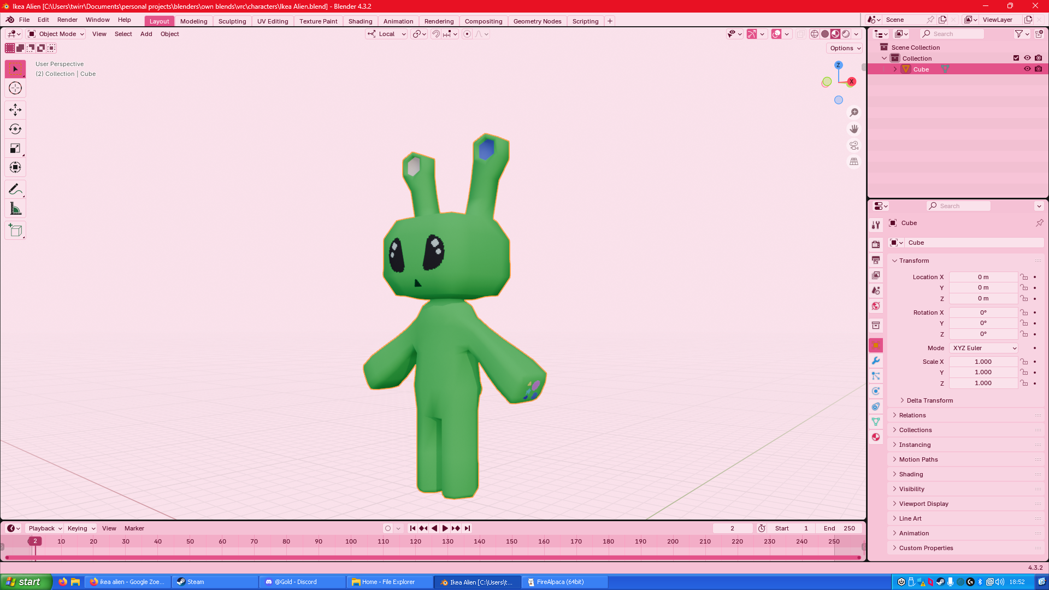Select the Add Cube tool
1049x590 pixels.
click(x=15, y=231)
